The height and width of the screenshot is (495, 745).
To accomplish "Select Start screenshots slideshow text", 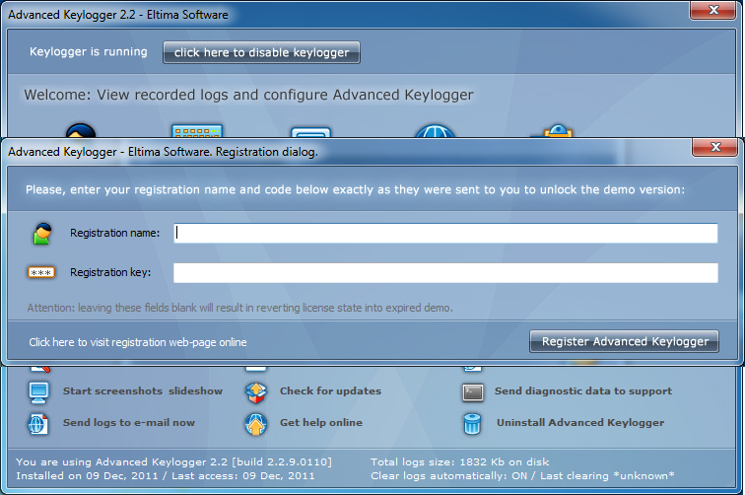I will tap(143, 391).
